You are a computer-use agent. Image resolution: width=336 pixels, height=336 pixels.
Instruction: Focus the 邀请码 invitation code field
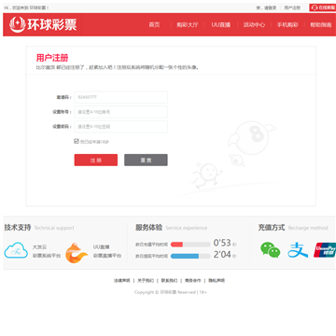click(120, 97)
